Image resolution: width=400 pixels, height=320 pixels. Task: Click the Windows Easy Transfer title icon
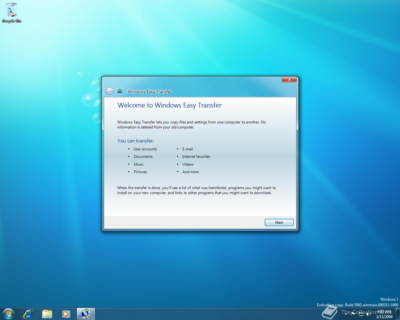(120, 91)
